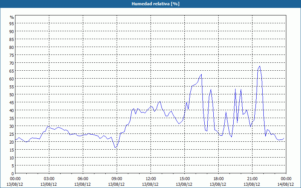Click the 80 label on the Y axis

coord(12,47)
